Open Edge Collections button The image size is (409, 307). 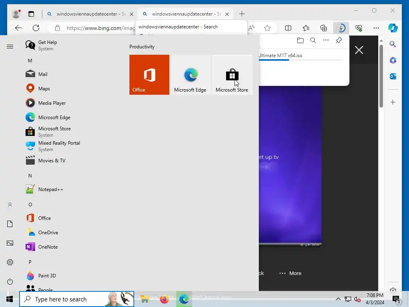pyautogui.click(x=324, y=28)
